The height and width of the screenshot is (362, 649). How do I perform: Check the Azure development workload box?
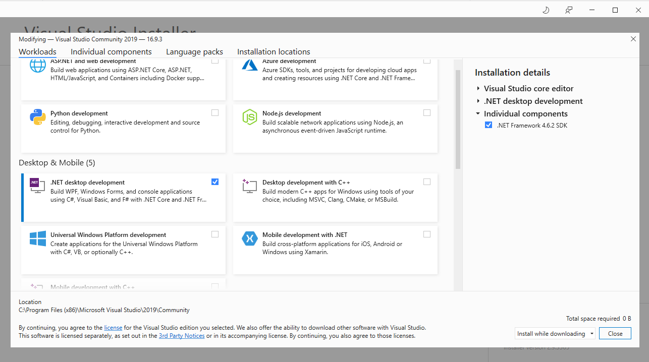click(427, 61)
